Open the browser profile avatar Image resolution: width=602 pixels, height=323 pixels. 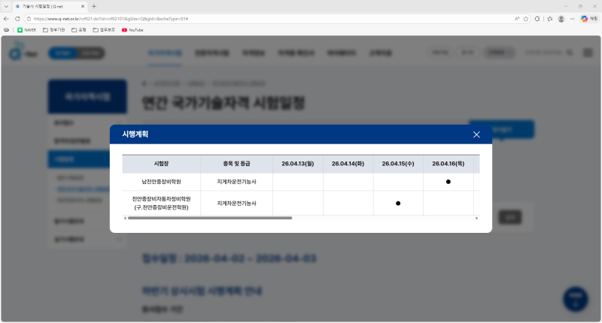coord(561,19)
